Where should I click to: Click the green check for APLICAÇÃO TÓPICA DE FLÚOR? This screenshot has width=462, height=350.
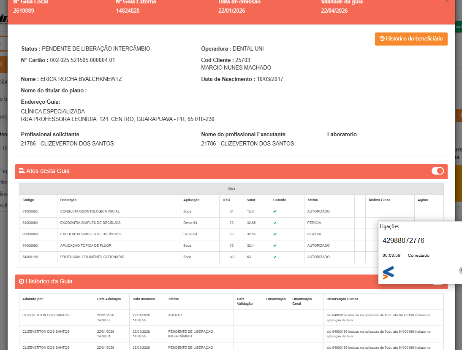pyautogui.click(x=275, y=245)
